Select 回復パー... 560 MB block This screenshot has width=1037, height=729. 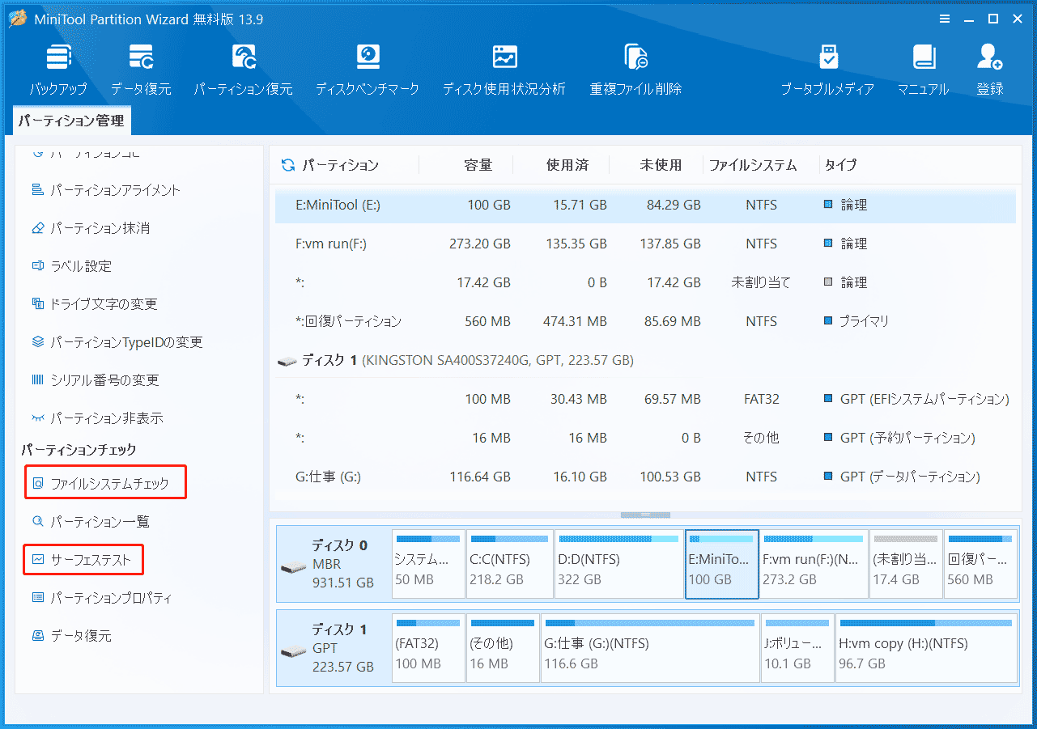(981, 564)
